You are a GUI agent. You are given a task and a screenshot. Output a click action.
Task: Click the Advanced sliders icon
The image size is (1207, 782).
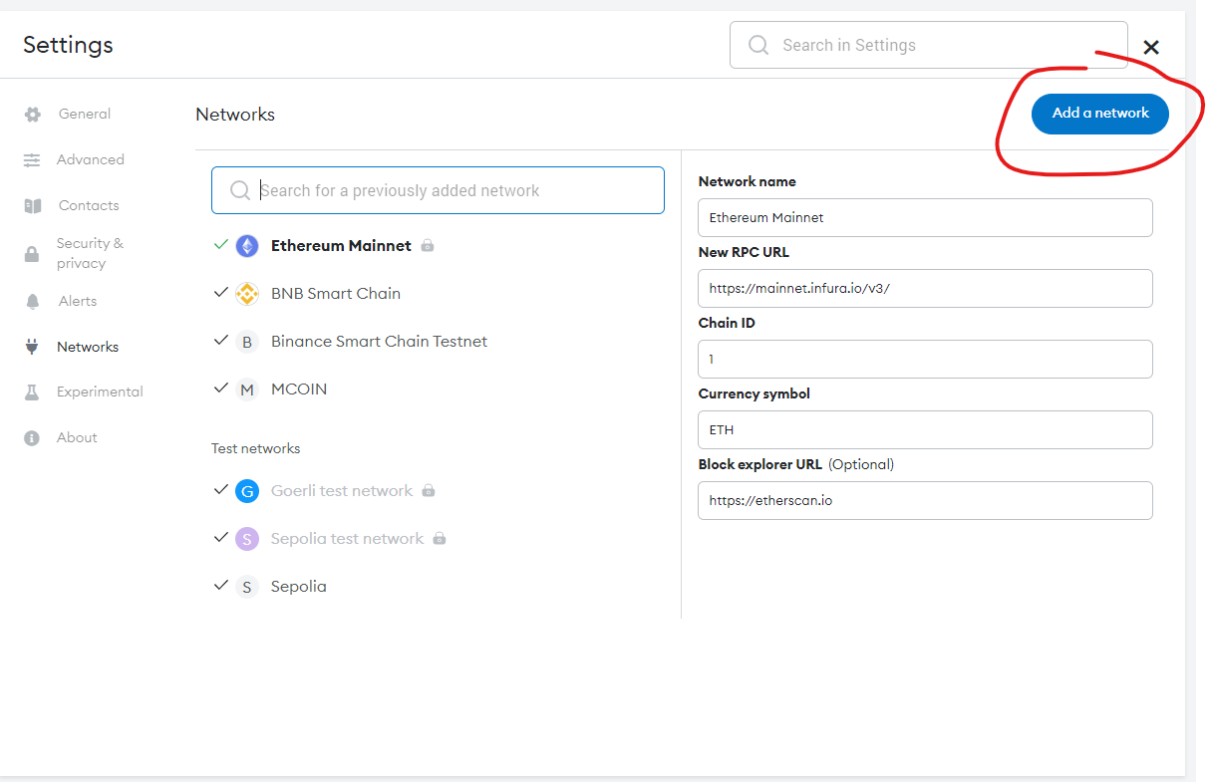[x=32, y=160]
